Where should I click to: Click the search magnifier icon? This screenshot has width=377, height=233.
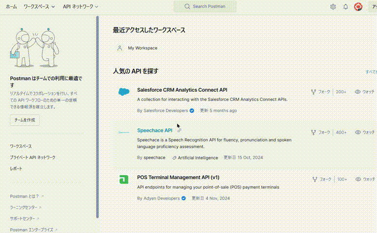[x=187, y=6]
